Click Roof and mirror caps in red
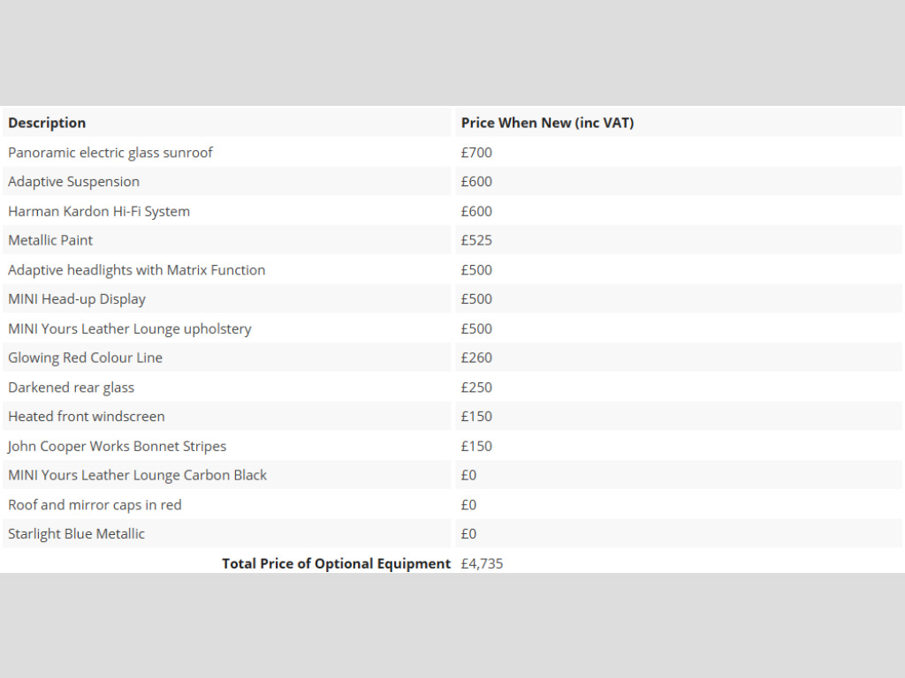Screen dimensions: 905x678 (x=95, y=504)
